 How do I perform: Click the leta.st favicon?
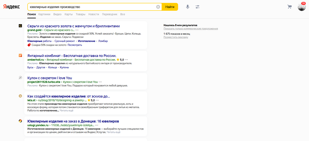(20, 96)
